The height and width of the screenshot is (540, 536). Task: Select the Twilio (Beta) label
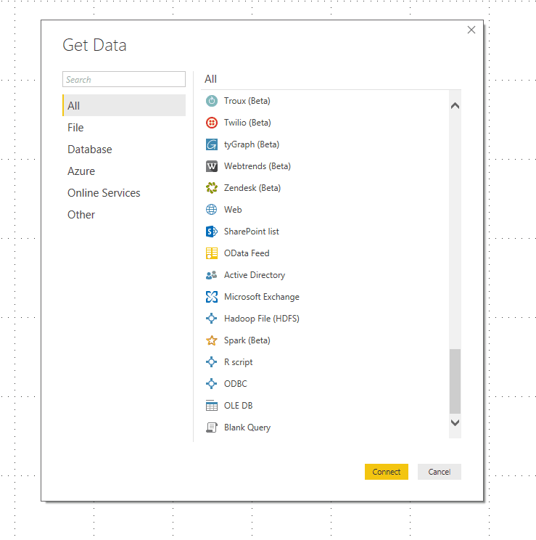(247, 123)
